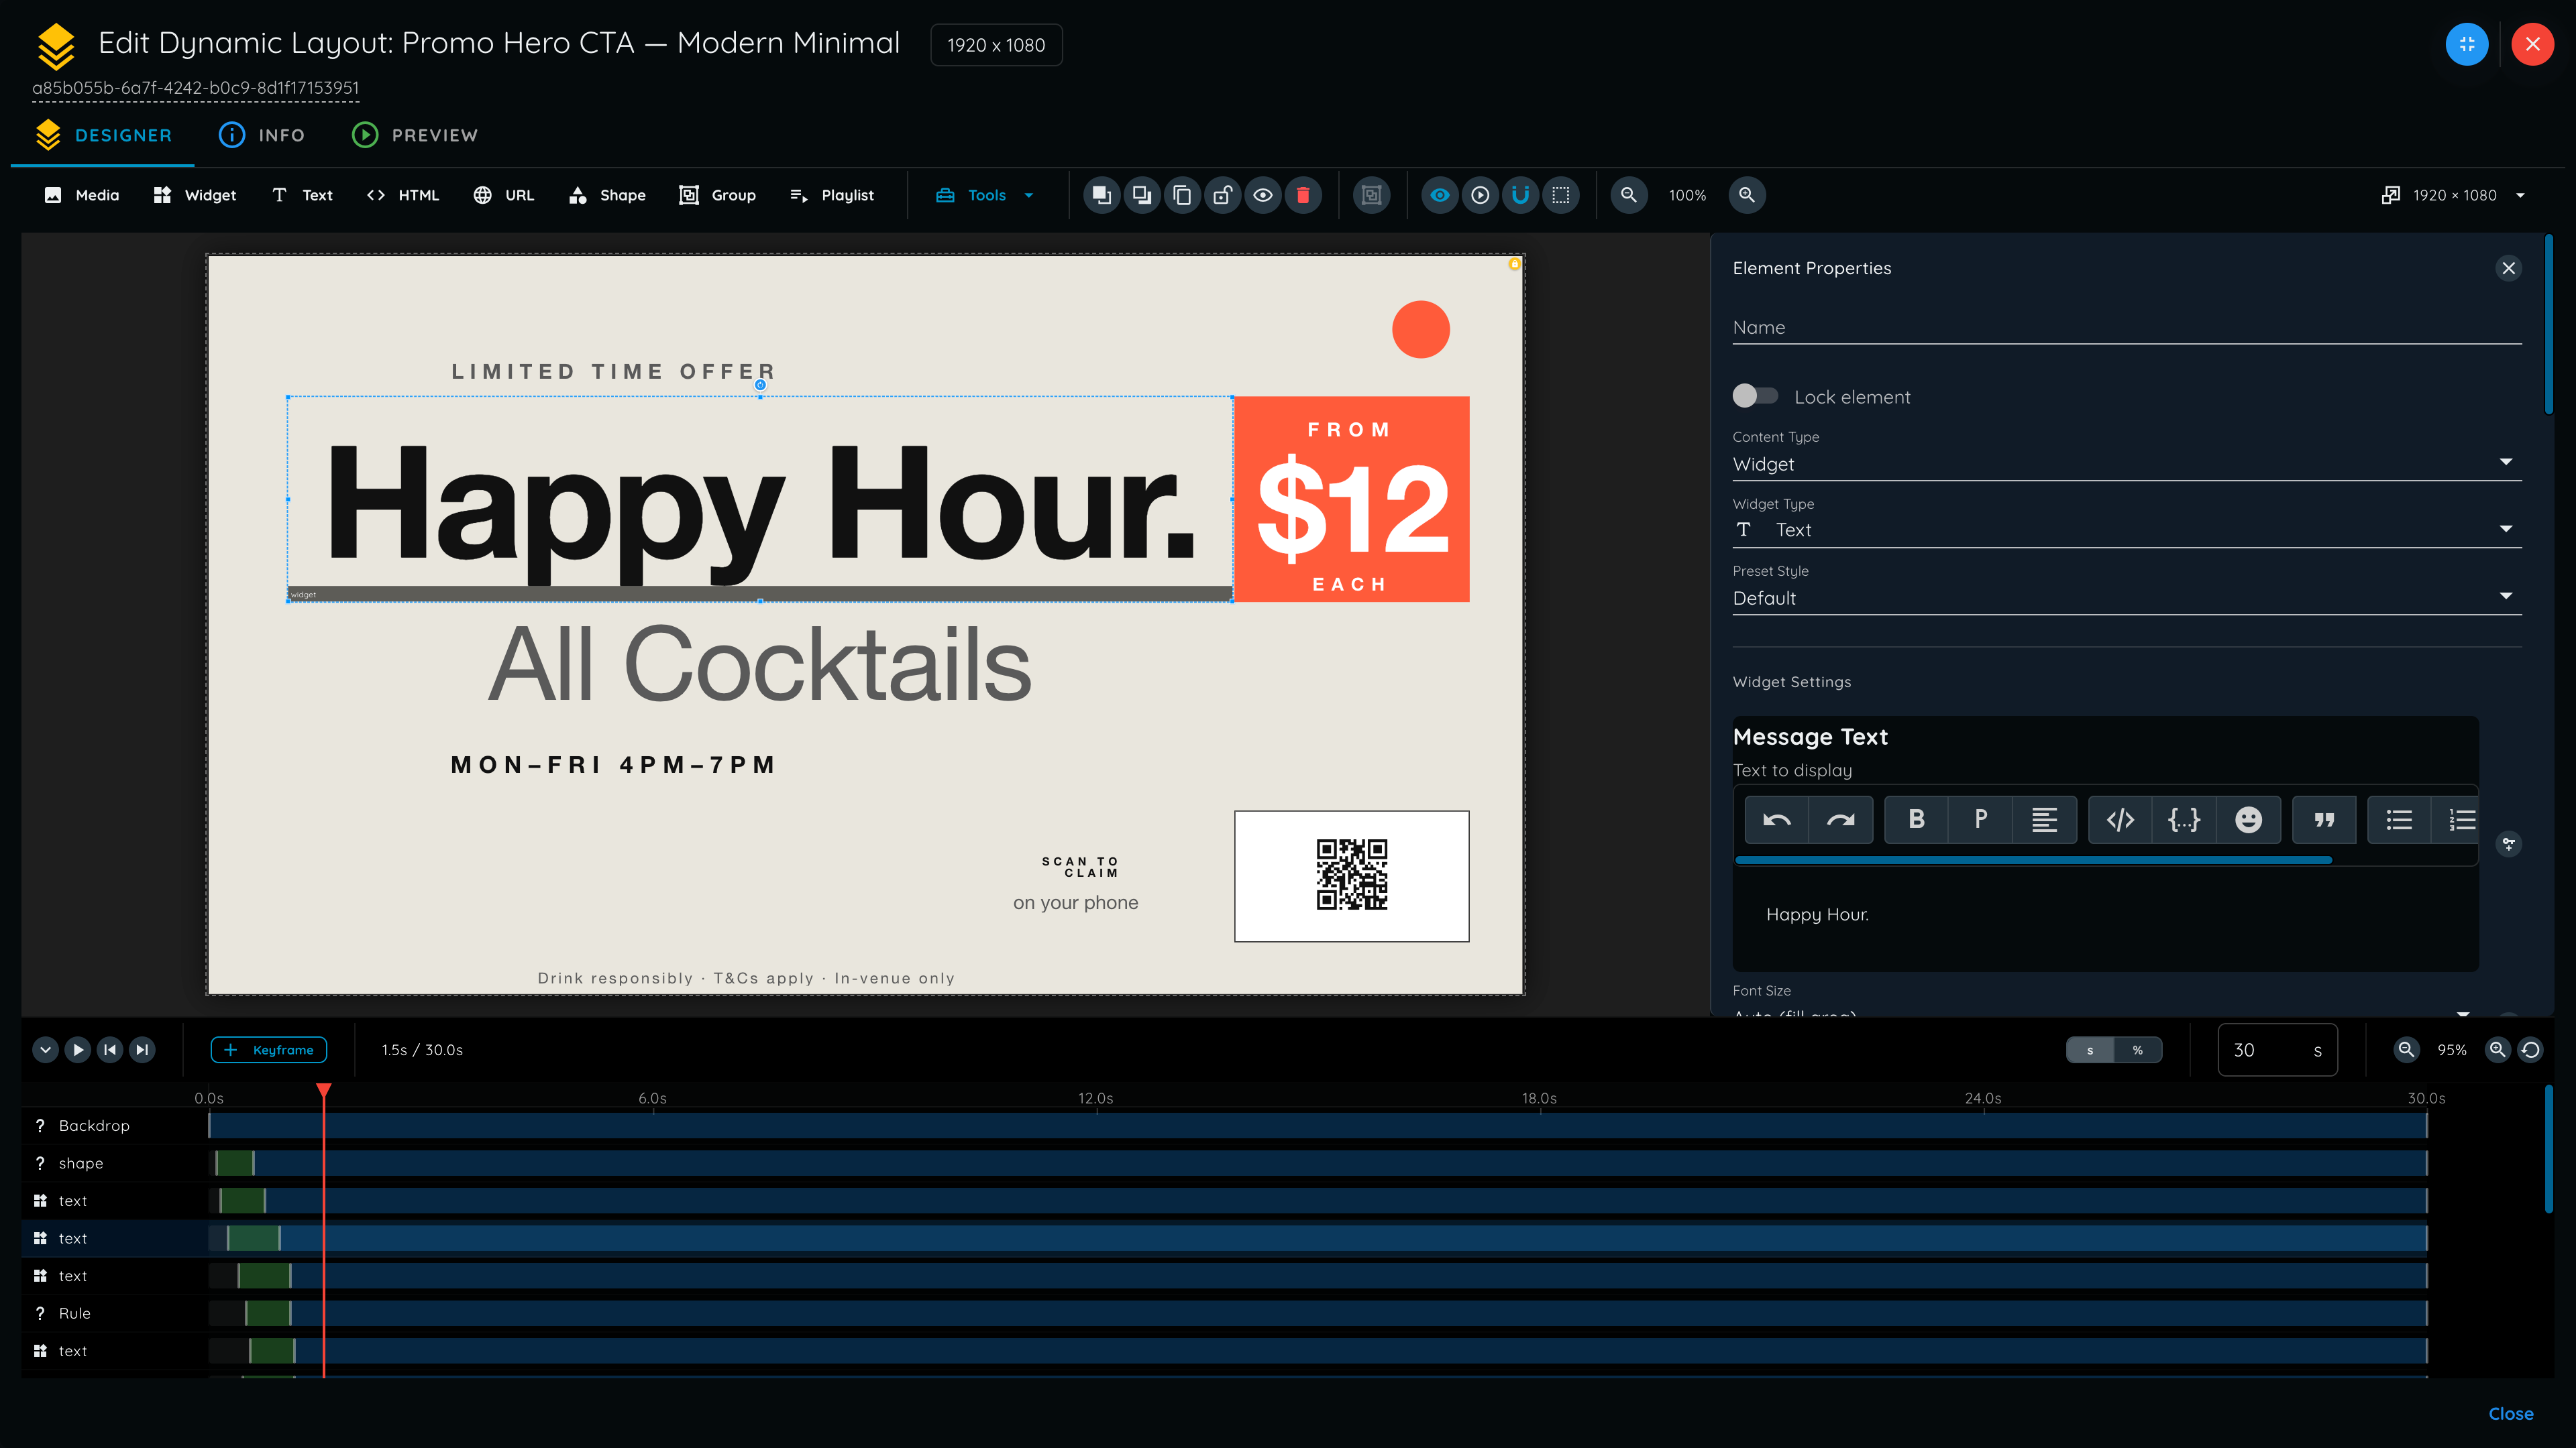Add a Playlist element
This screenshot has width=2576, height=1448.
832,195
